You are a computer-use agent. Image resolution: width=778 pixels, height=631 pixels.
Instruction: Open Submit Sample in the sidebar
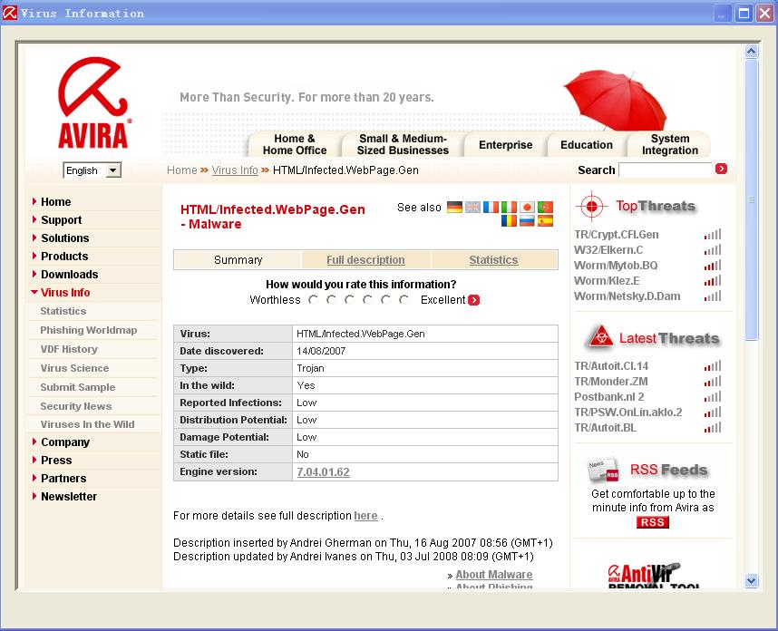coord(77,387)
